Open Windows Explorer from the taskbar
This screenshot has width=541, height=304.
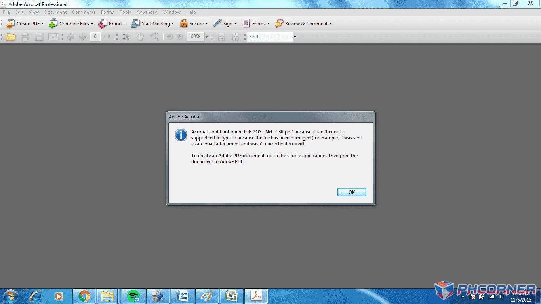tap(107, 296)
